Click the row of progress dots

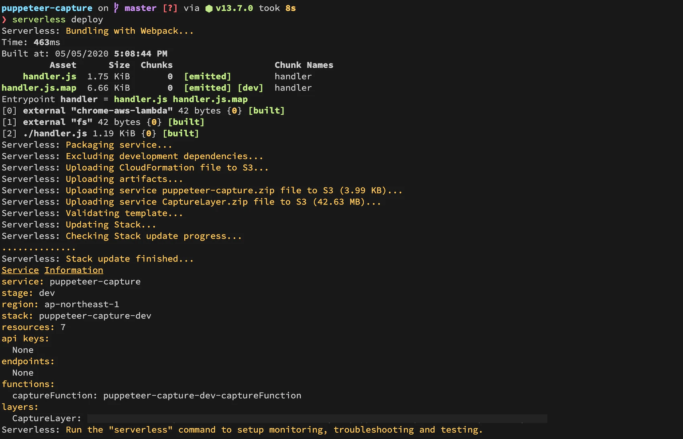click(39, 249)
